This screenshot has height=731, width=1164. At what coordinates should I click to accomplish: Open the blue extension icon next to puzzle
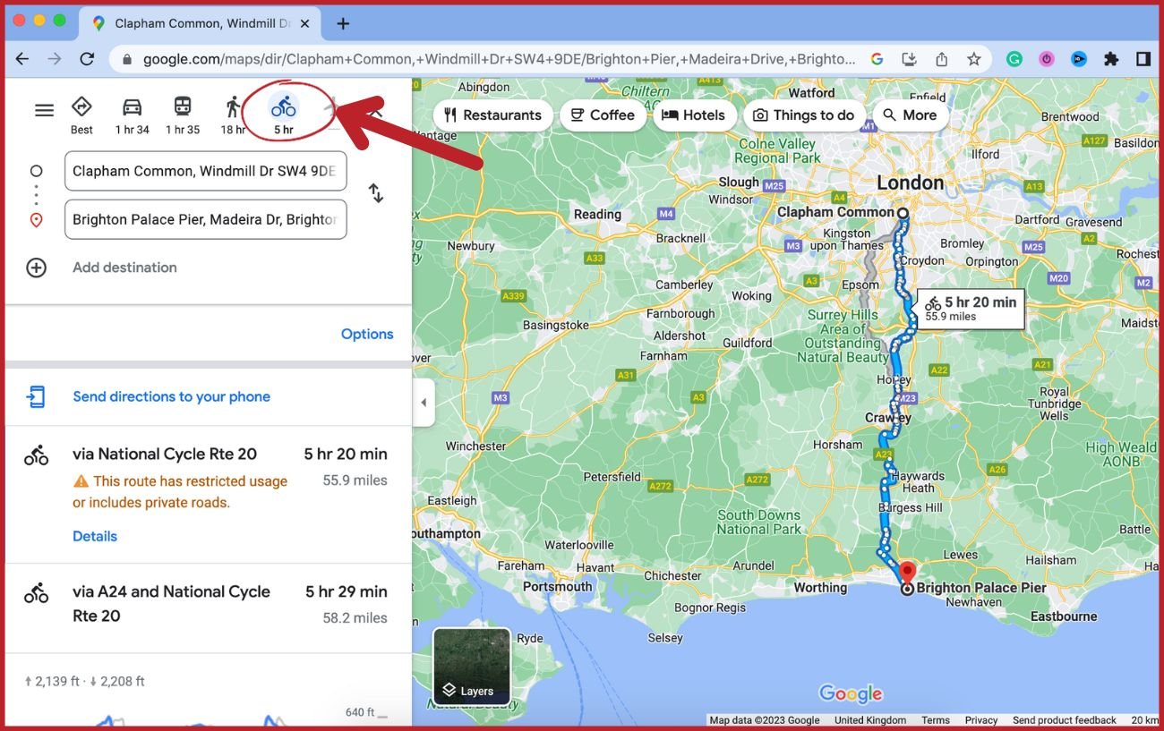tap(1079, 59)
